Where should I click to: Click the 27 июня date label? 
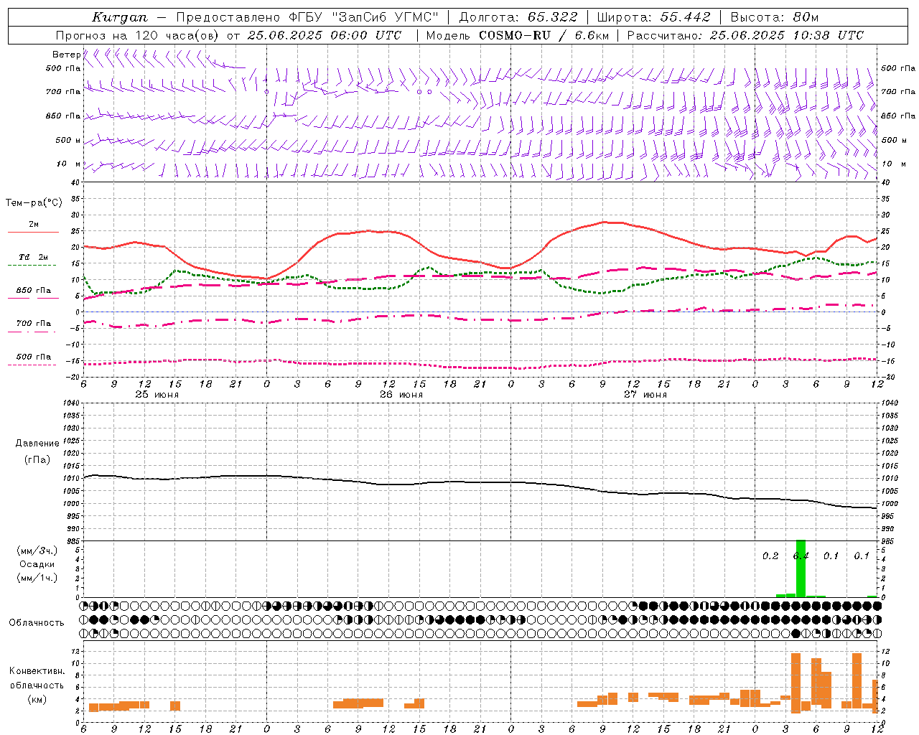click(x=645, y=395)
